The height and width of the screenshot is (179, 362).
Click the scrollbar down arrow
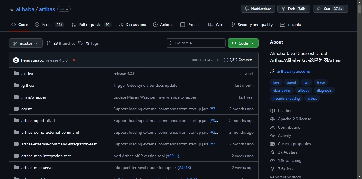click(x=359, y=176)
